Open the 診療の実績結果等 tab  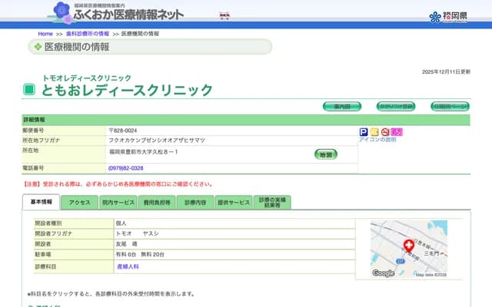[273, 202]
